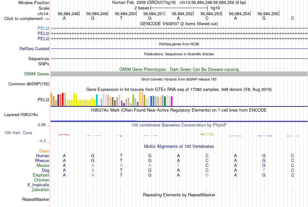The image size is (308, 207).
Task: Click the GTEx Gene Expression track title
Action: [179, 90]
